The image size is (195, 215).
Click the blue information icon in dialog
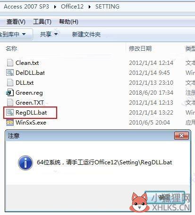click(x=25, y=162)
